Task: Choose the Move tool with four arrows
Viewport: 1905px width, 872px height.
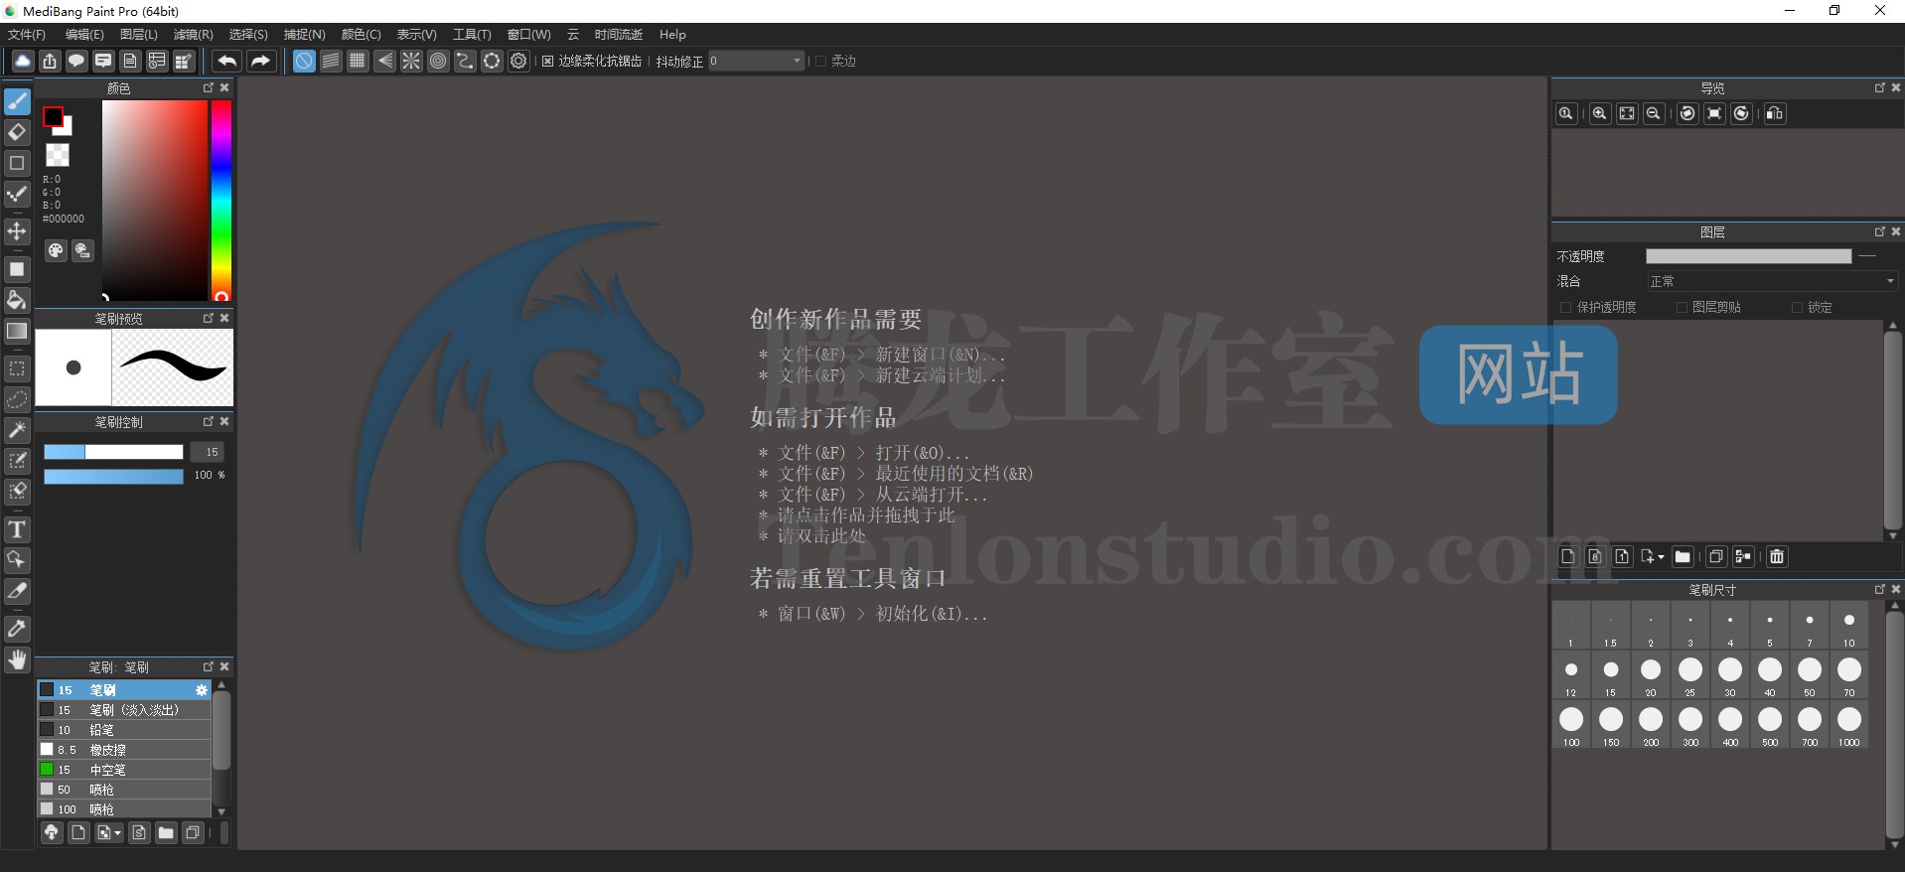Action: tap(17, 231)
